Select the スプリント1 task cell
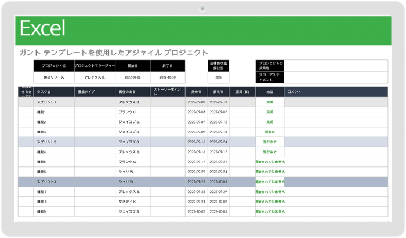The height and width of the screenshot is (238, 406). point(54,102)
